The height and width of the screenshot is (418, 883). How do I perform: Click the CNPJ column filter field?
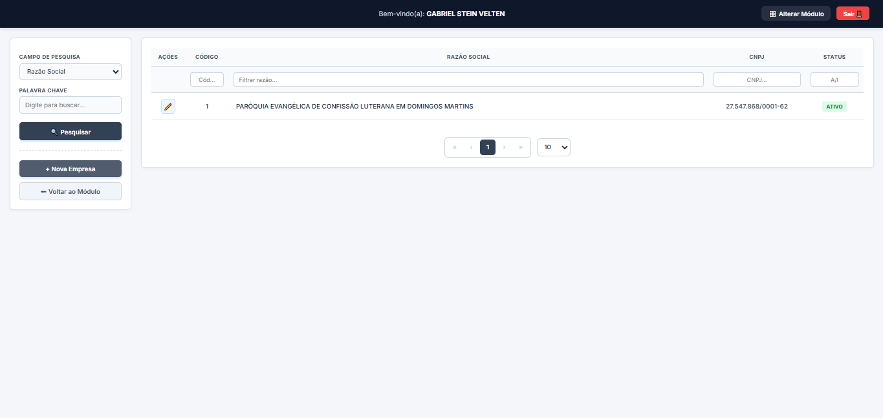(x=757, y=79)
